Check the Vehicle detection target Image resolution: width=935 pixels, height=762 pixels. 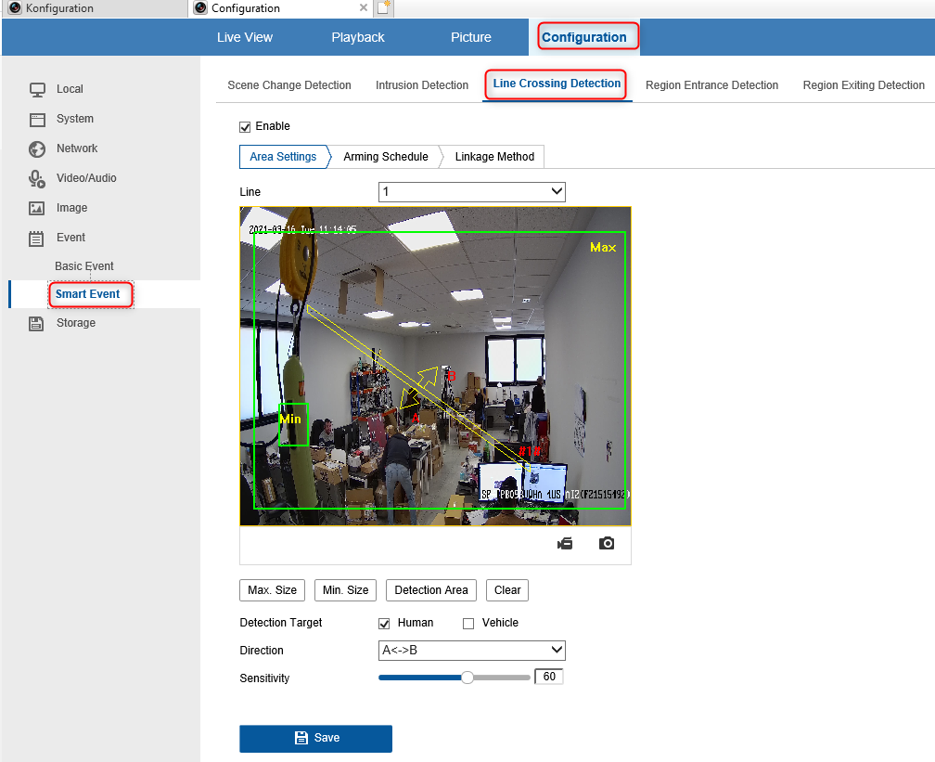pyautogui.click(x=468, y=624)
